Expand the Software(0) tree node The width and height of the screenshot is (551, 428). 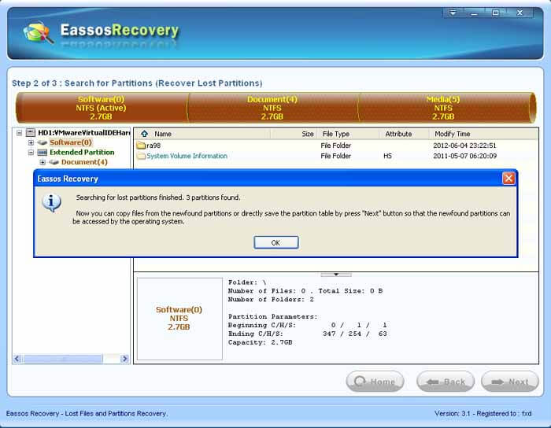(x=31, y=142)
